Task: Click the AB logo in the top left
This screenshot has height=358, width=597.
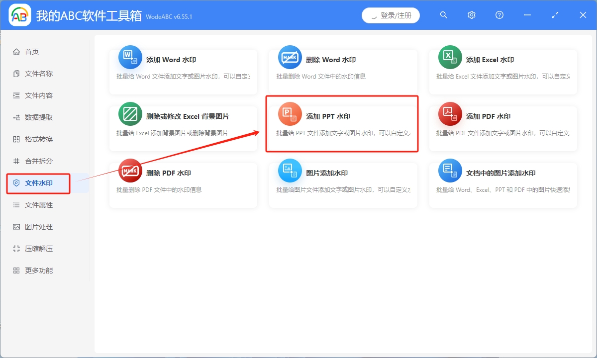Action: (x=19, y=15)
